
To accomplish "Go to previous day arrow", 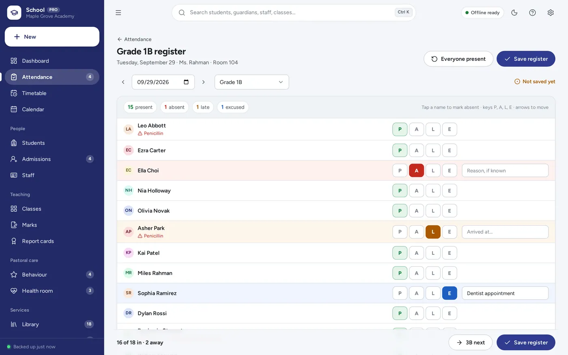I will [x=123, y=82].
